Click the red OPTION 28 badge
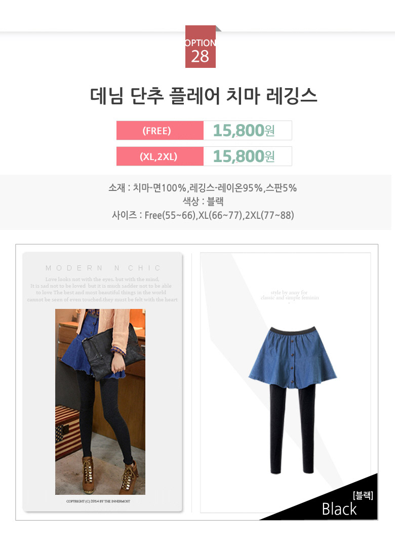Image resolution: width=395 pixels, height=550 pixels. tap(201, 47)
